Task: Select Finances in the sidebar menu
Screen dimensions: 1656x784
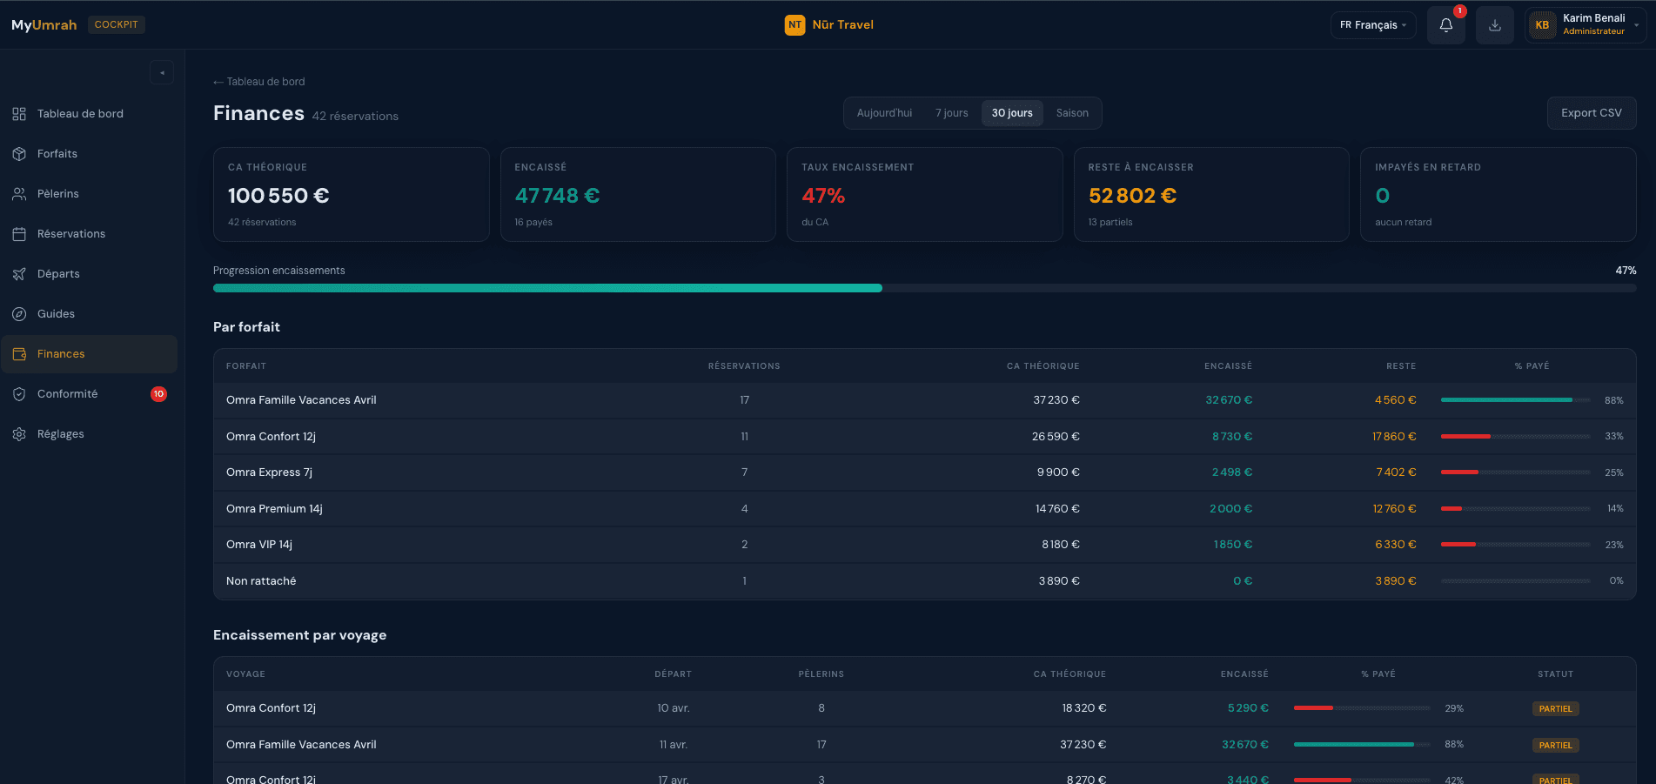Action: point(61,354)
